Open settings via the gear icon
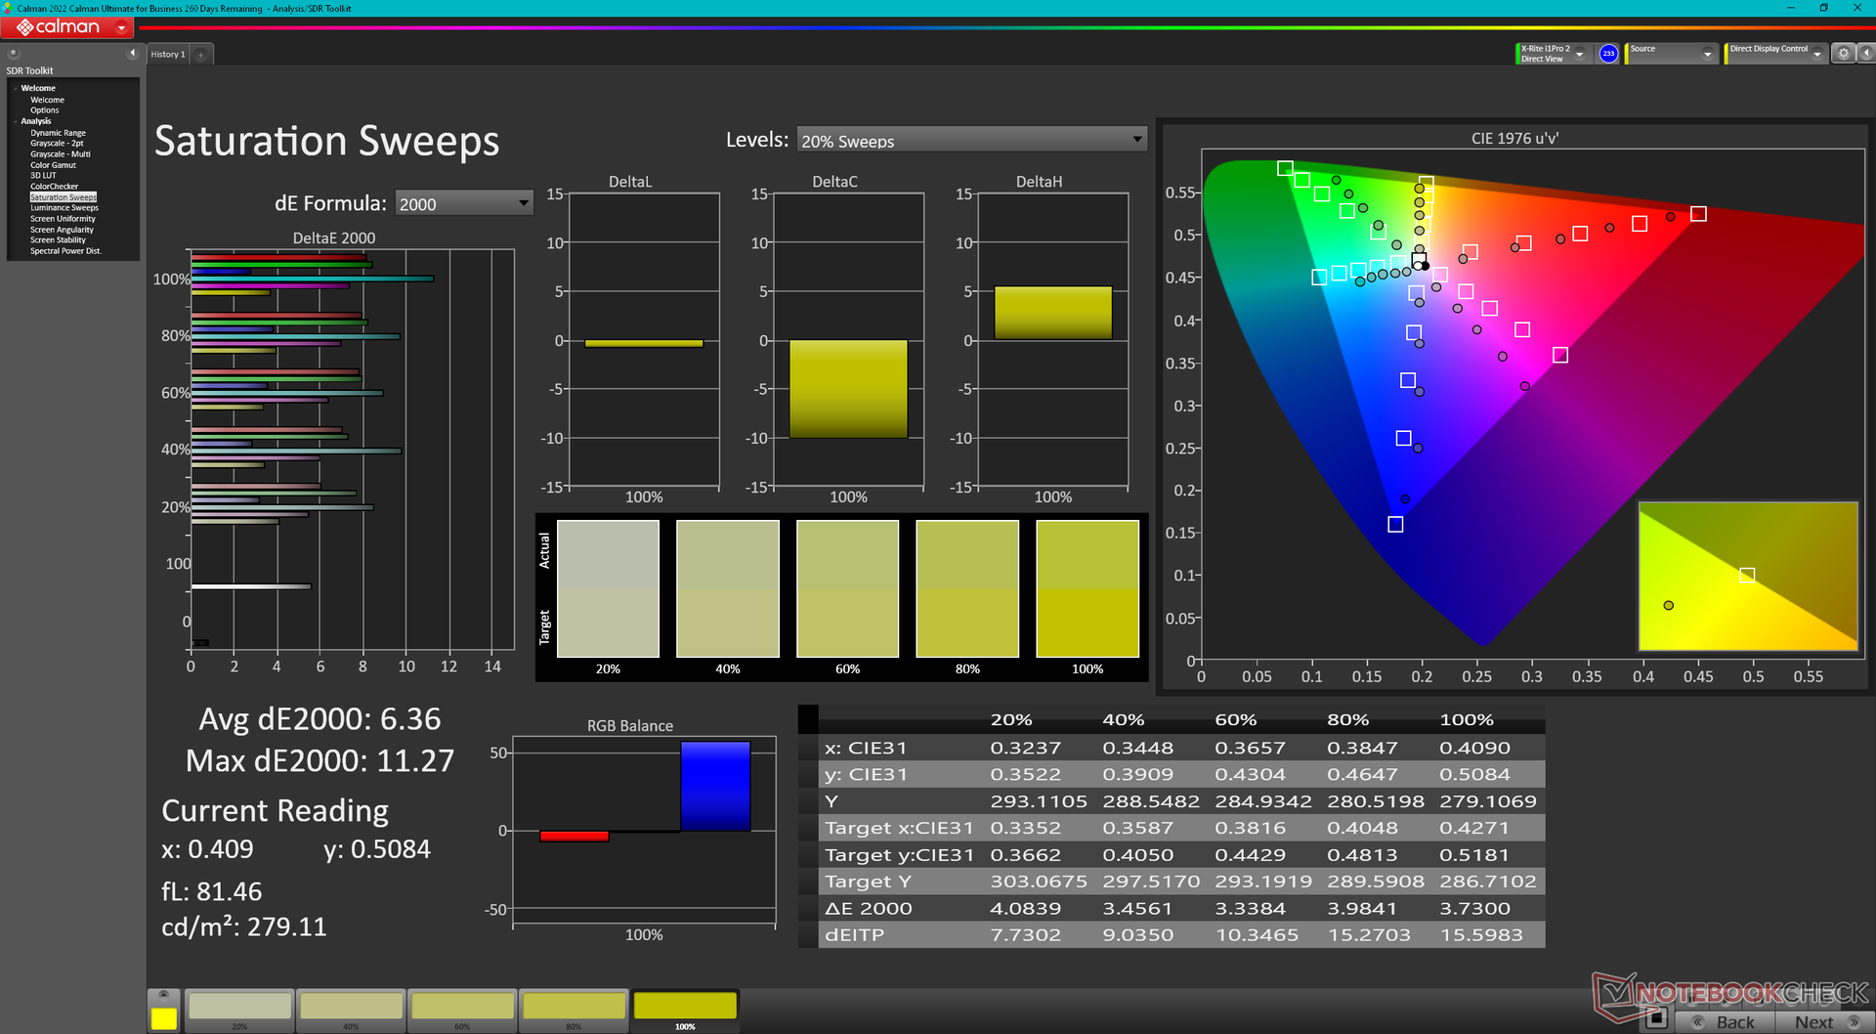The width and height of the screenshot is (1876, 1034). tap(1843, 54)
